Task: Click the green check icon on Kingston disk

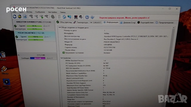Action: tap(15, 26)
